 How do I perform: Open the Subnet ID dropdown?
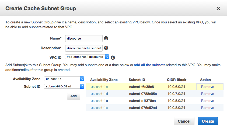pyautogui.click(x=64, y=86)
